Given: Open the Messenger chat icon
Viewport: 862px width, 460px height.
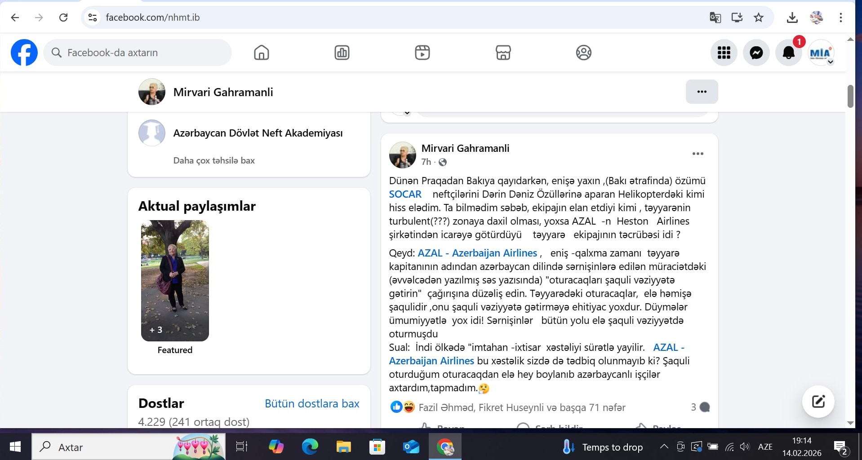Looking at the screenshot, I should (756, 53).
